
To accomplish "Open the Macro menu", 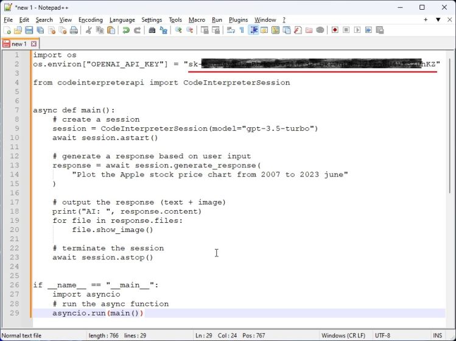I will pos(197,19).
